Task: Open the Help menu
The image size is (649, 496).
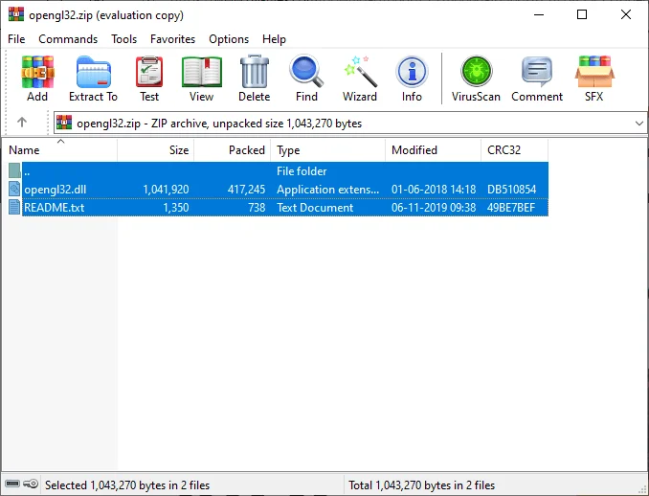Action: click(x=274, y=39)
